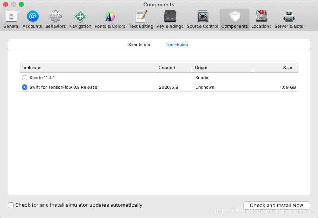Open the Accounts preferences pane
Viewport: 318px width, 218px height.
point(32,19)
